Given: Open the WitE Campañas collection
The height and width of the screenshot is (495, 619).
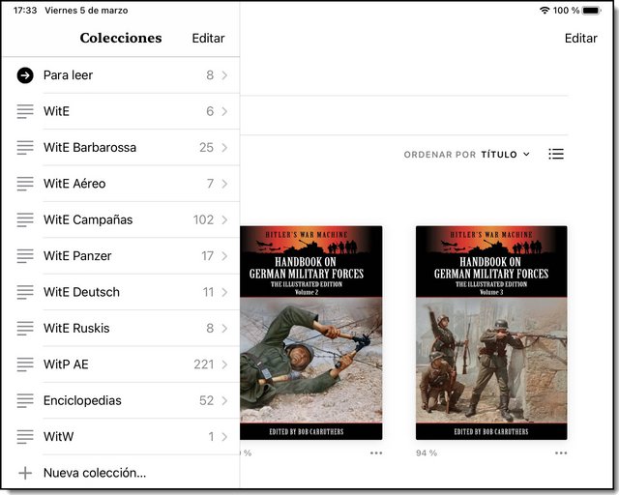Looking at the screenshot, I should pyautogui.click(x=121, y=219).
